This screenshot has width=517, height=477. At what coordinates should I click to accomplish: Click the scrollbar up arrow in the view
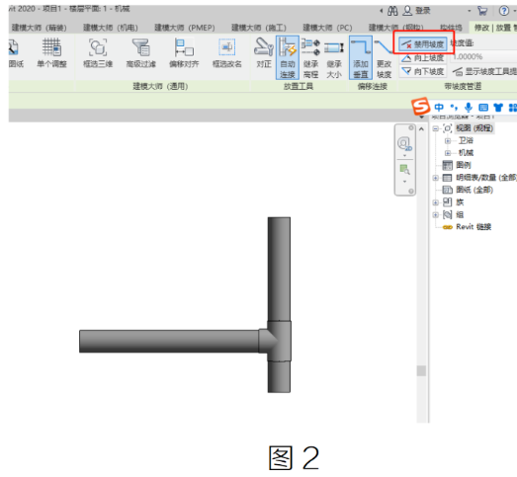(x=421, y=129)
